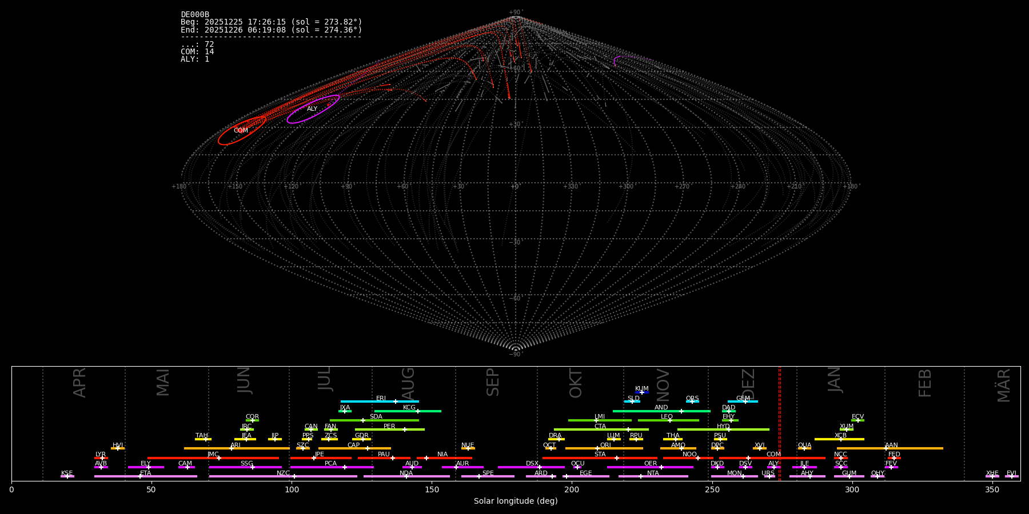Screen dimensions: 1029x514
Task: Click the MON shower bar
Action: 735,476
